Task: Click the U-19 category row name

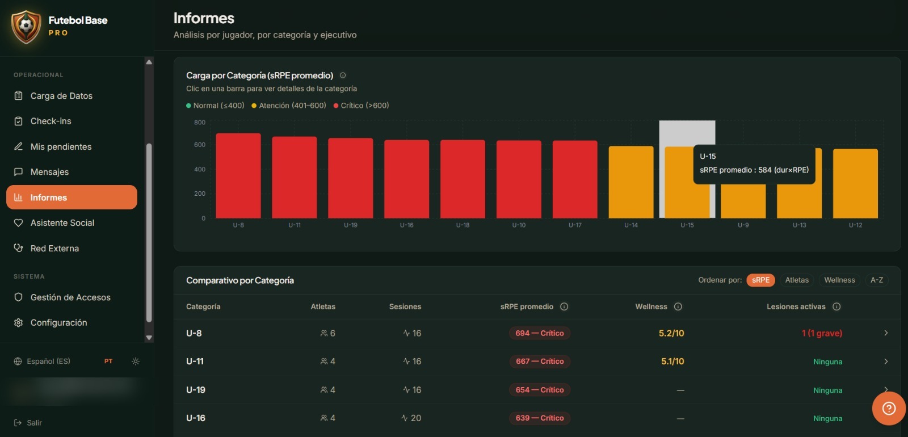Action: point(196,390)
